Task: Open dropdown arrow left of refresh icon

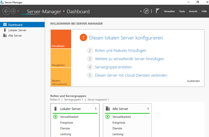Action: point(141,11)
